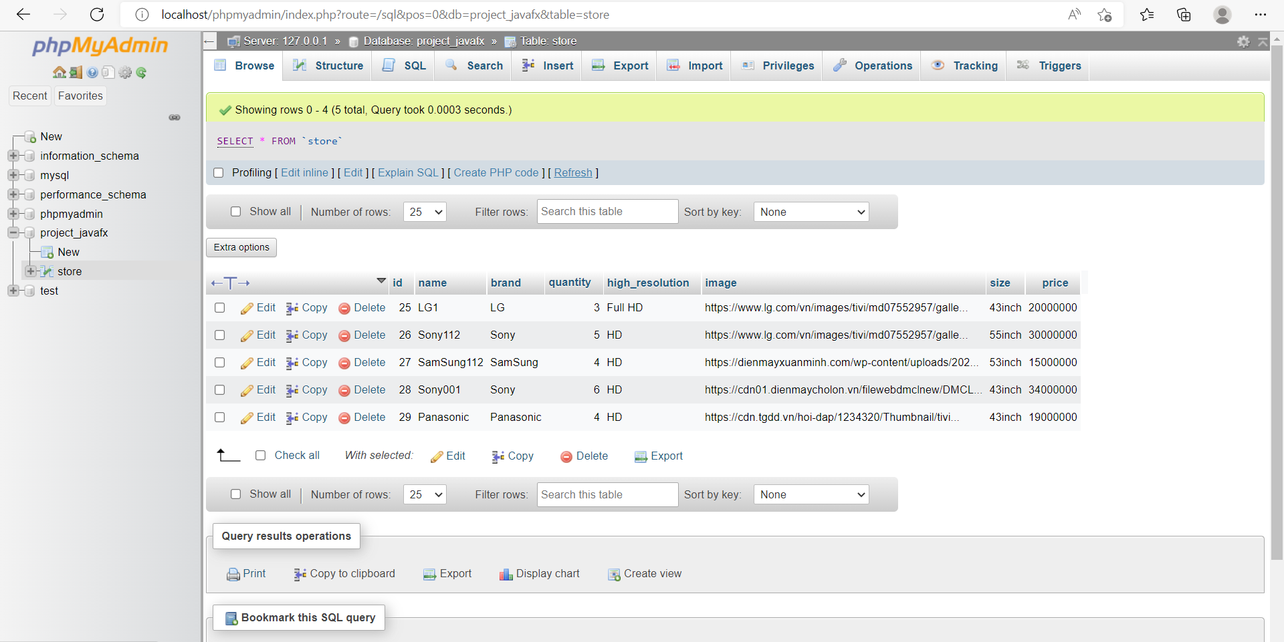This screenshot has height=642, width=1284.
Task: Click the Copy to clipboard icon
Action: (x=300, y=574)
